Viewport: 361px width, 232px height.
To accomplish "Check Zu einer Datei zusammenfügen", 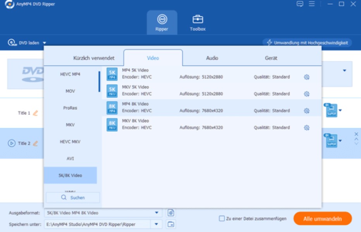I will coord(222,218).
